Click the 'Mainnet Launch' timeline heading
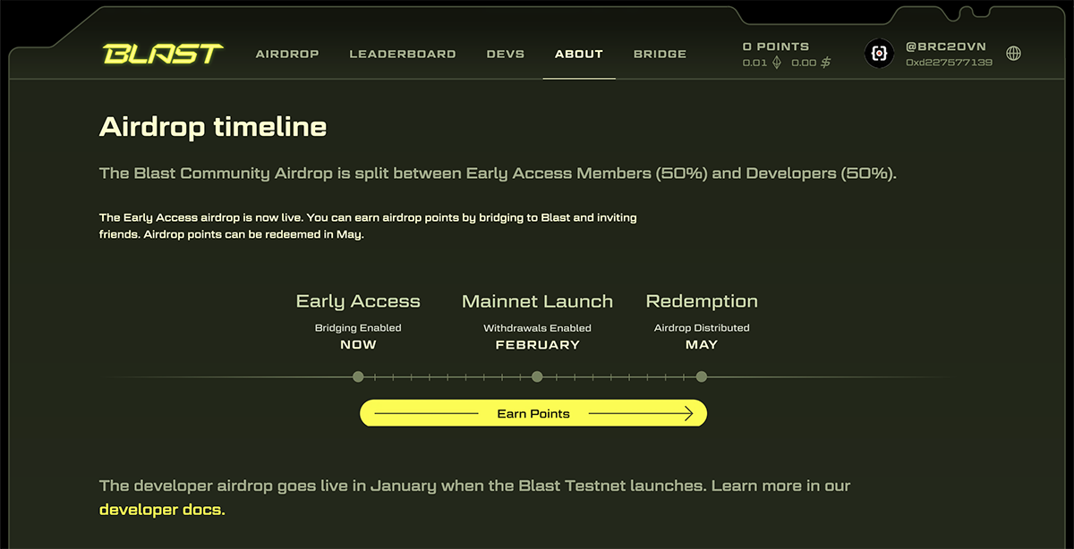The height and width of the screenshot is (549, 1074). [x=538, y=301]
